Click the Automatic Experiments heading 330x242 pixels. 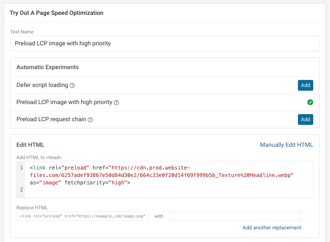[47, 67]
